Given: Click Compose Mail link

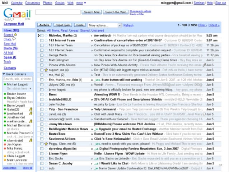Looking at the screenshot, I should point(14,24).
